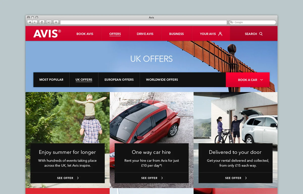Open browser bookmarks toolbar icon

point(49,22)
